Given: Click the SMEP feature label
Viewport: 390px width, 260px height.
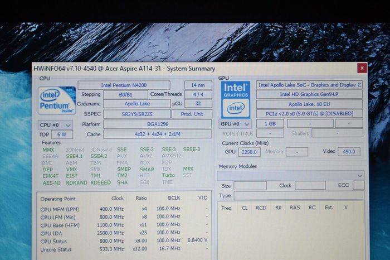Looking at the screenshot, I should (124, 169).
